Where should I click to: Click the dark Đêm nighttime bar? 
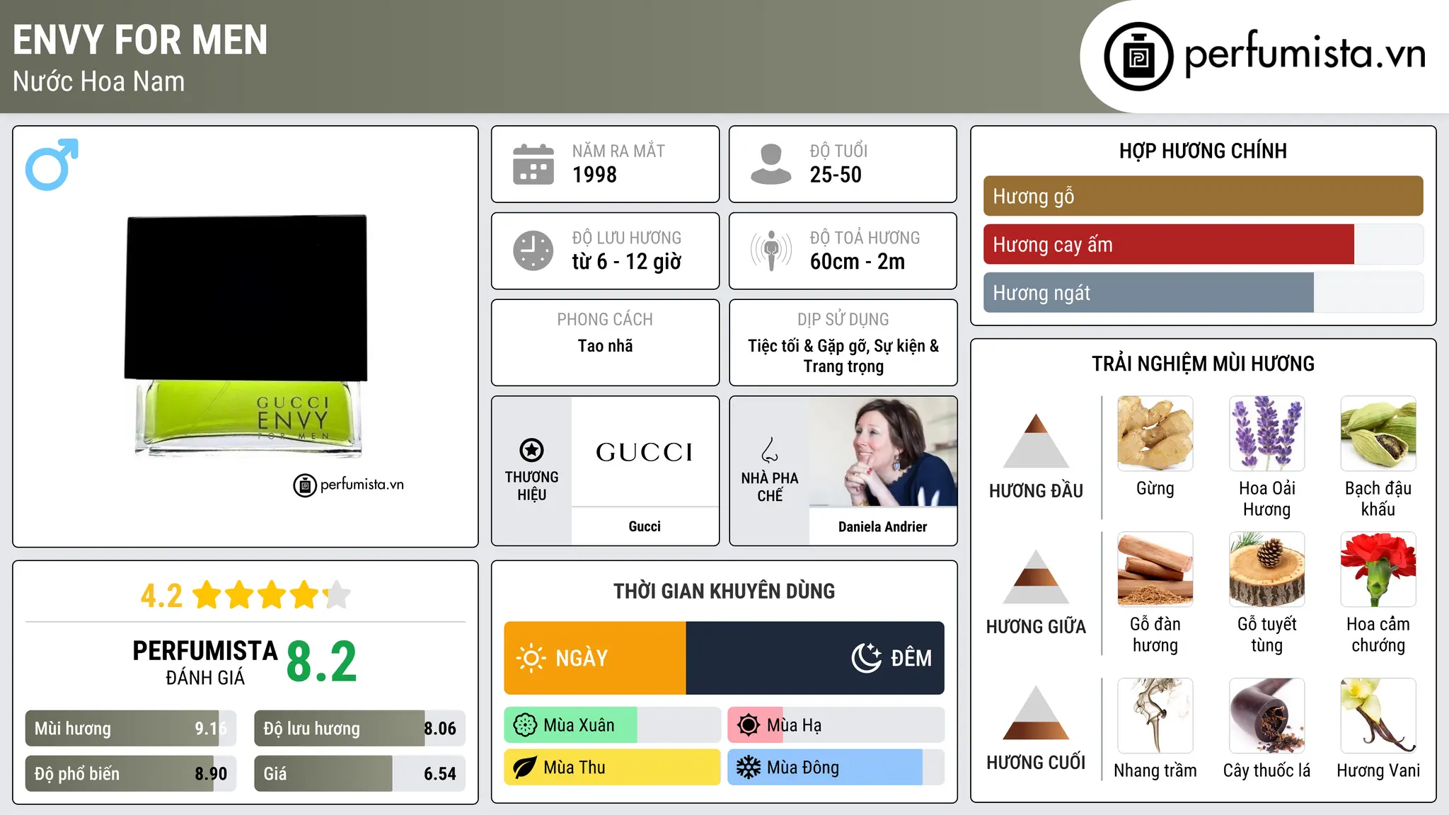pos(815,658)
